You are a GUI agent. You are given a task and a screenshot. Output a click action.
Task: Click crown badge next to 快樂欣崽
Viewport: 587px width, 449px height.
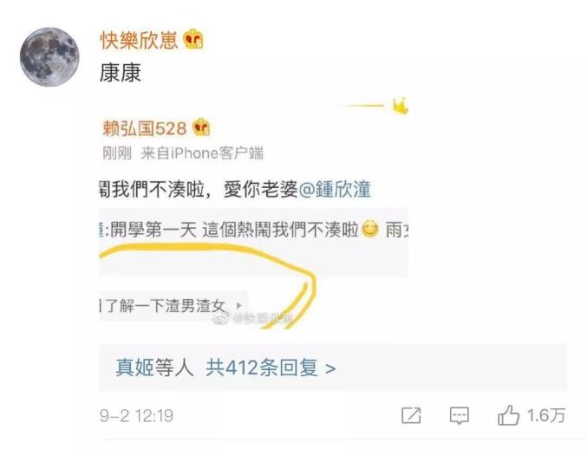coord(193,39)
